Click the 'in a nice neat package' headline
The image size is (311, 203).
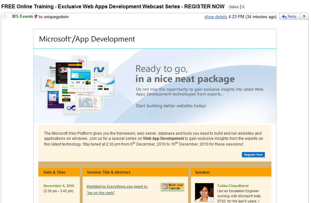click(x=185, y=79)
